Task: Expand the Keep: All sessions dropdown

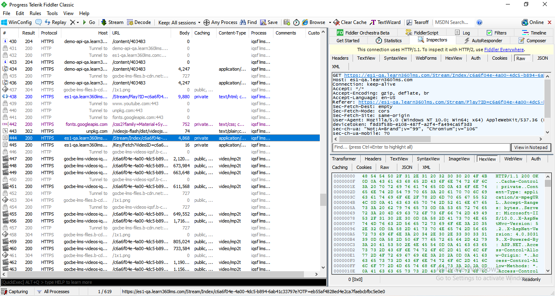Action: (x=179, y=22)
